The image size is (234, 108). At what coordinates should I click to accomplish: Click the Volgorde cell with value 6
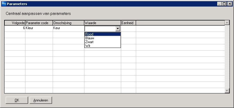tap(15, 29)
